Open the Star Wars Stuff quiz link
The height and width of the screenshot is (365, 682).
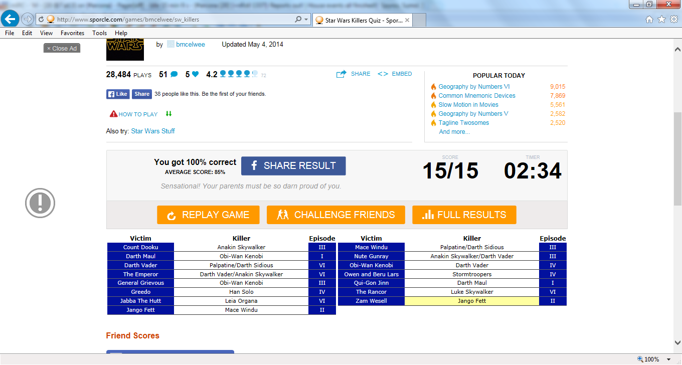click(153, 131)
